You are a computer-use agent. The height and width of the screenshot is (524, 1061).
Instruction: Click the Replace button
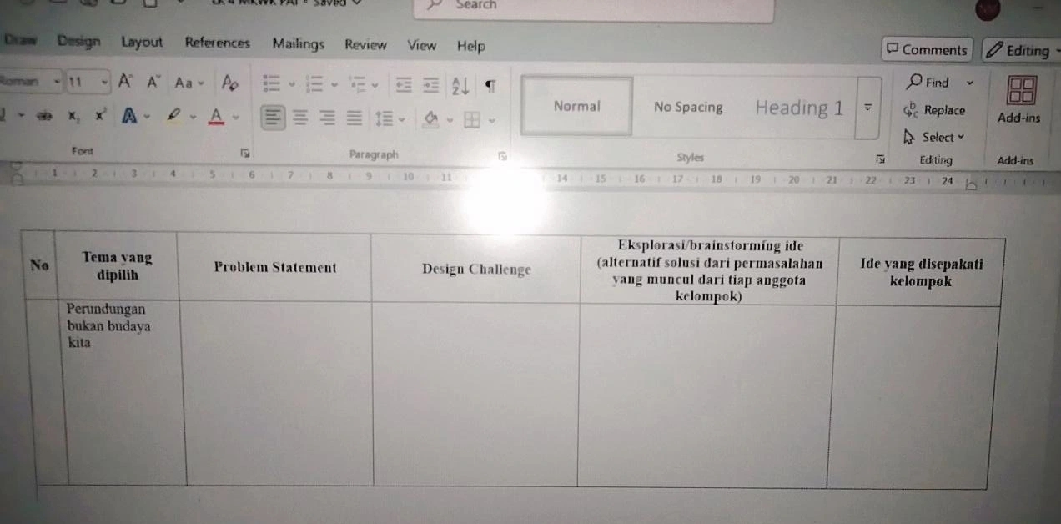coord(934,110)
